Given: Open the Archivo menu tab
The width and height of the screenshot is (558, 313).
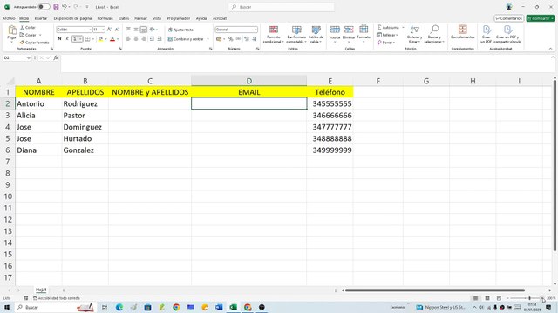Looking at the screenshot, I should pyautogui.click(x=9, y=18).
